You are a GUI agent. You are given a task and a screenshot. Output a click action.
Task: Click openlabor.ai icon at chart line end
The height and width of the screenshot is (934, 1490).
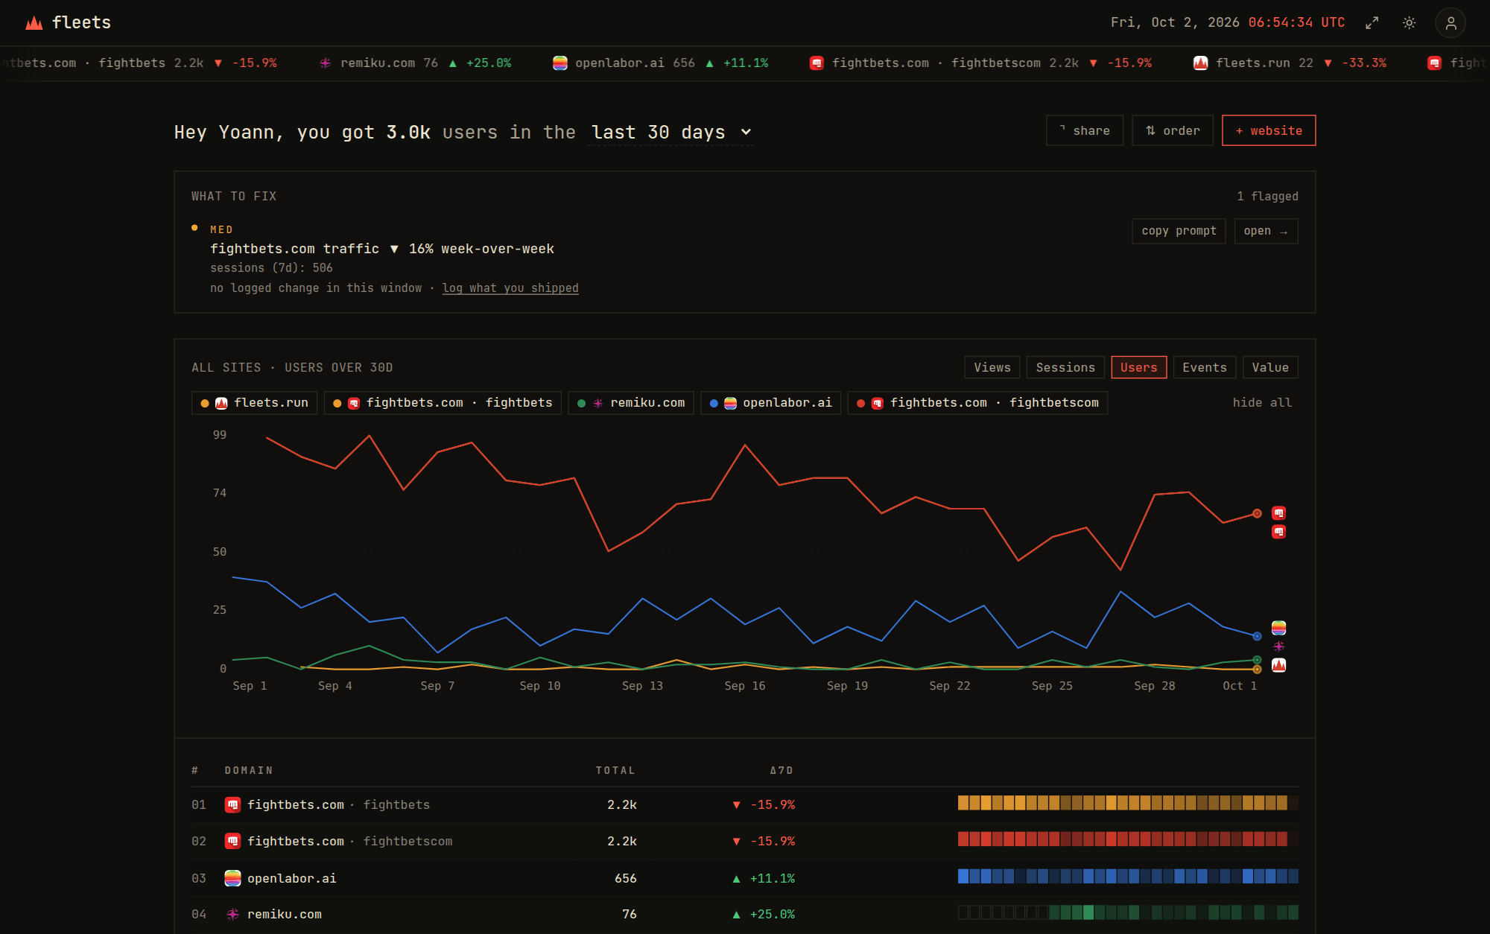tap(1278, 628)
